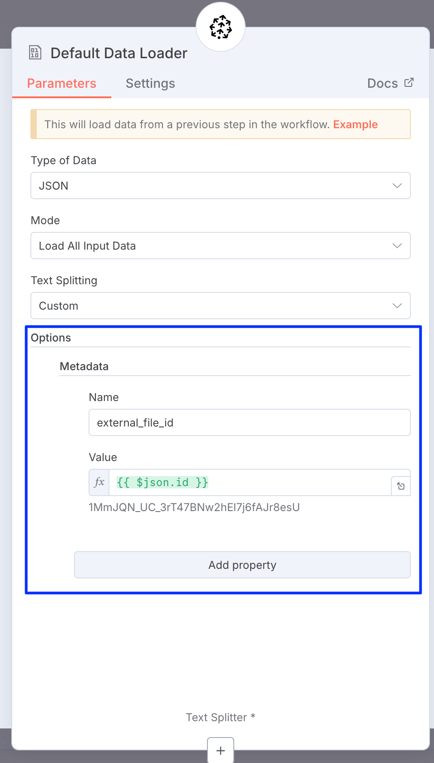Open Docs external link icon
434x763 pixels.
point(409,83)
